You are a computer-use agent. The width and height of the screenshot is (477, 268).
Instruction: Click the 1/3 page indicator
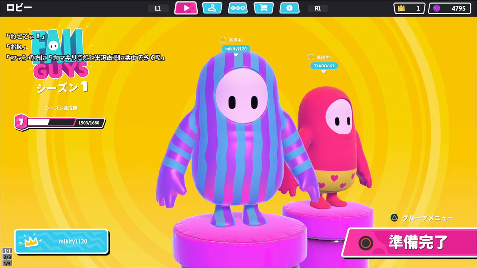click(7, 263)
